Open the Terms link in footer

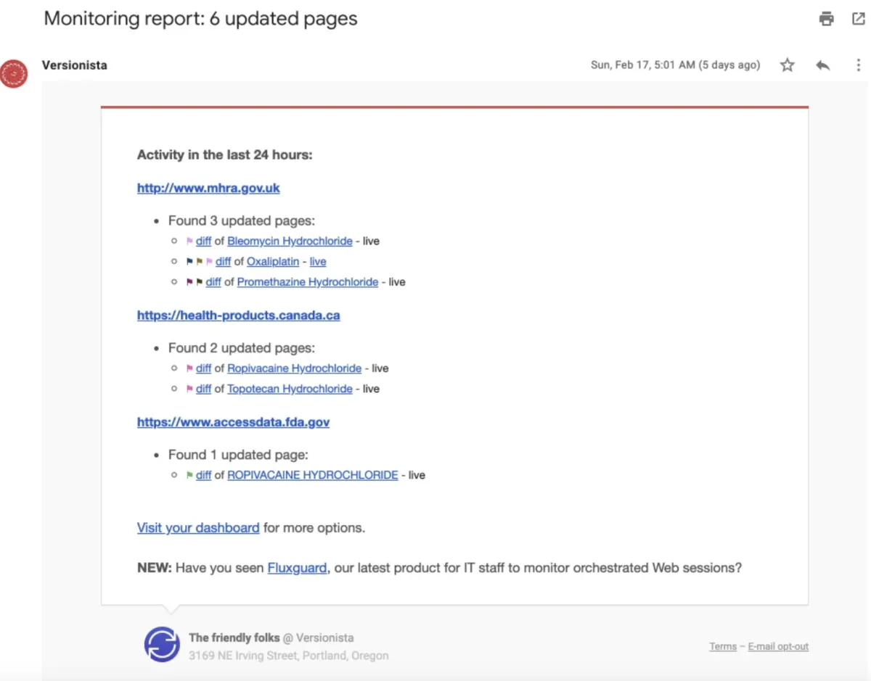[723, 646]
